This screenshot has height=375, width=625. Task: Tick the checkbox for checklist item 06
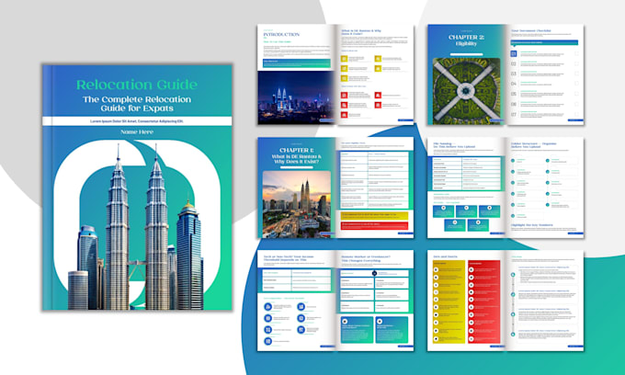pos(576,104)
